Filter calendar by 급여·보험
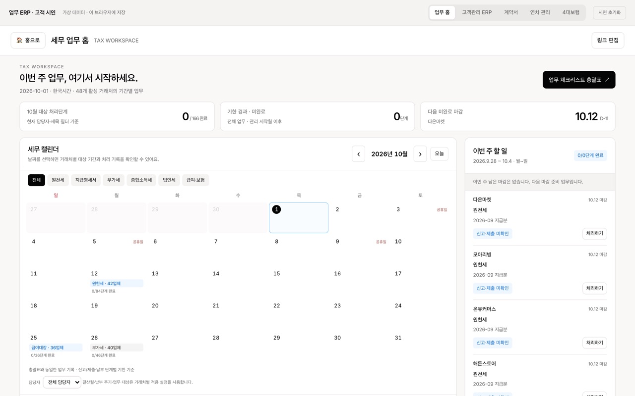 (195, 180)
